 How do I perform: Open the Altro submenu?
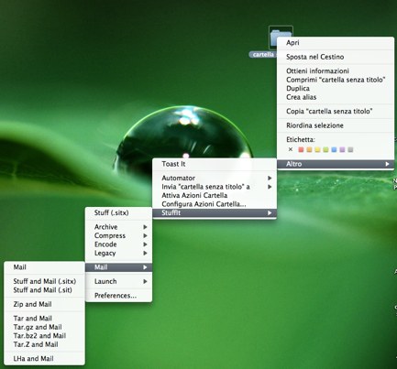point(336,164)
